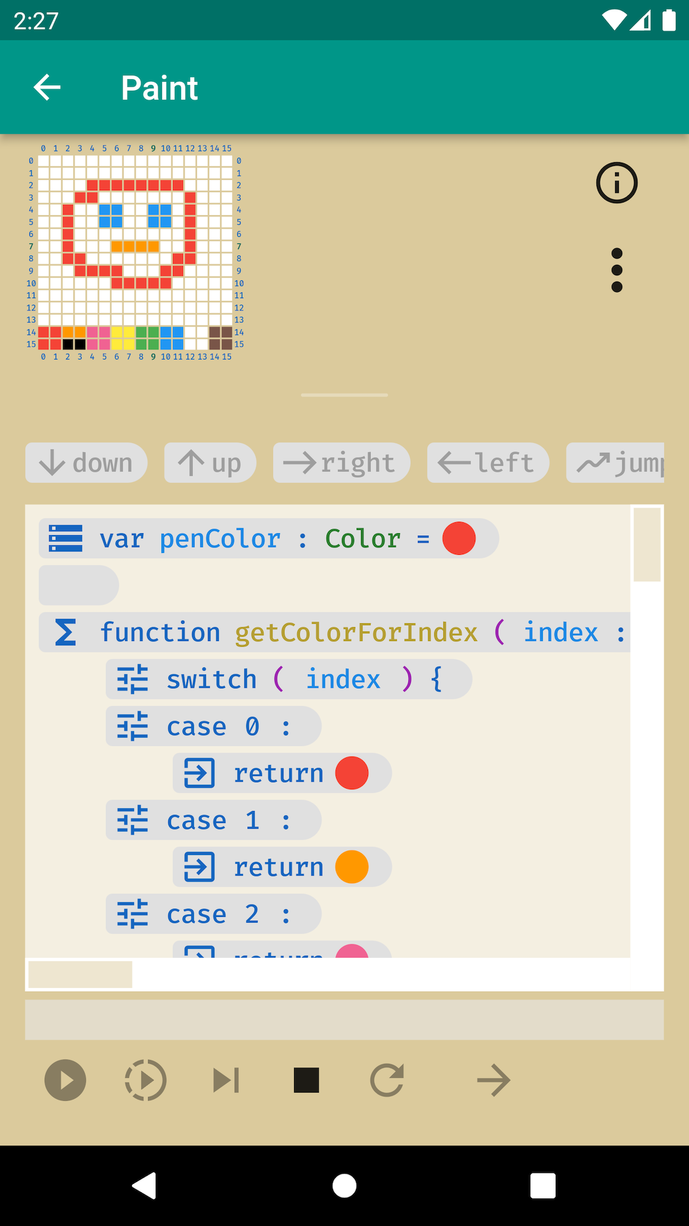Reset the canvas with the reload icon
Viewport: 689px width, 1226px height.
point(387,1080)
